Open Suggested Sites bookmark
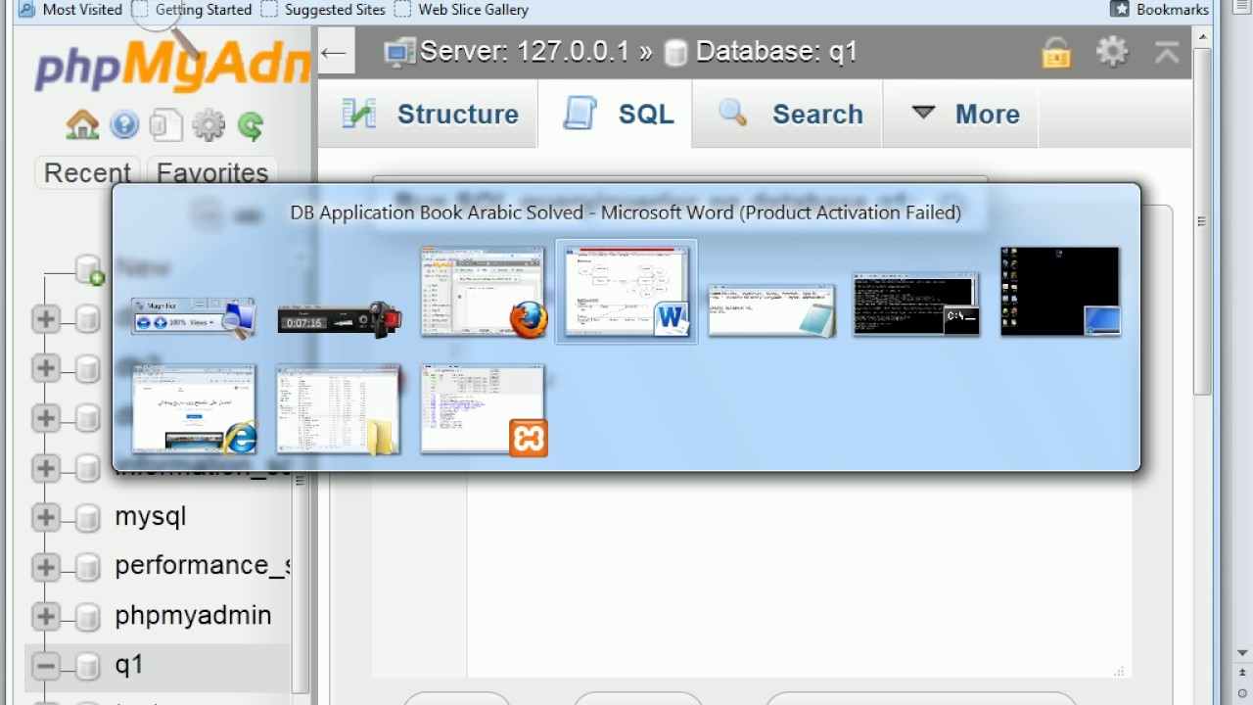Viewport: 1253px width, 705px height. 323,10
